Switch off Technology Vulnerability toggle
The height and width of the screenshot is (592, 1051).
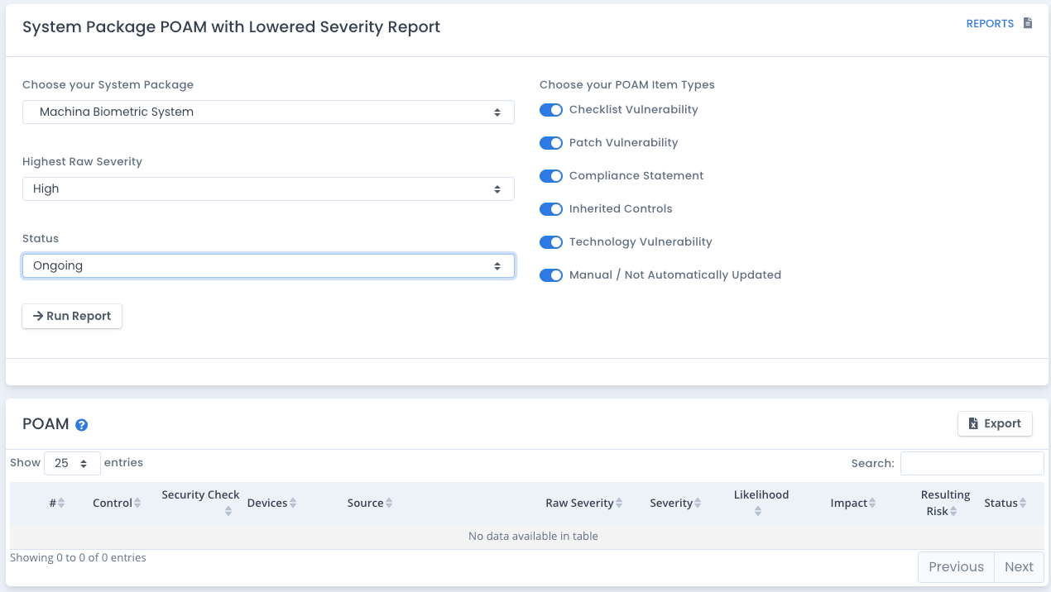(551, 242)
